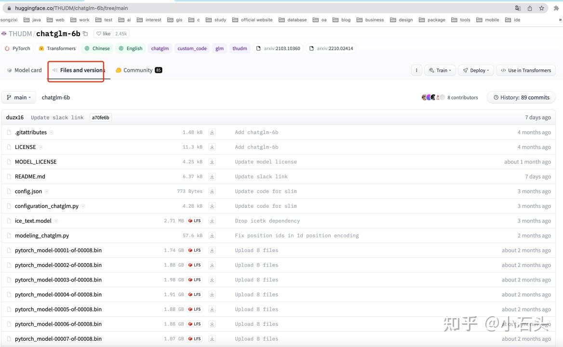Click the download icon for README.md
Viewport: 563px width, 347px height.
pyautogui.click(x=212, y=176)
